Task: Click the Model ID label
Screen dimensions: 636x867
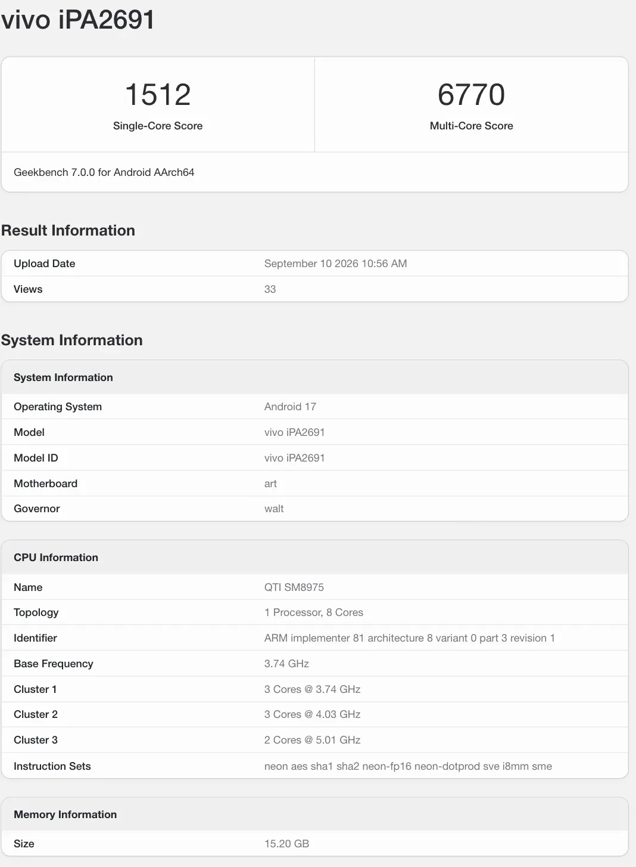Action: click(36, 458)
